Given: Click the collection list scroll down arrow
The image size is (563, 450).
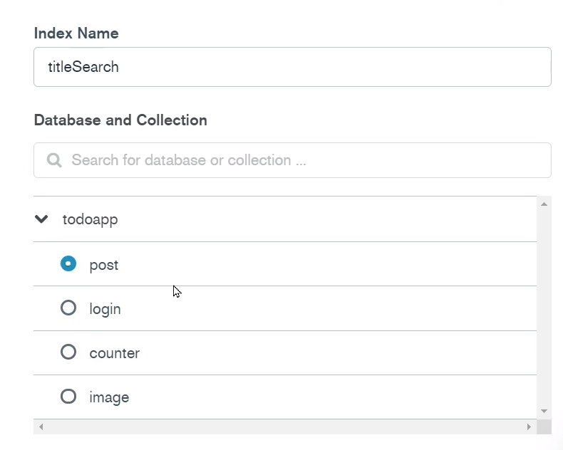Looking at the screenshot, I should pos(544,411).
